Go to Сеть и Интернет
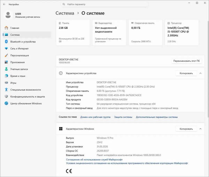 click(x=27, y=49)
